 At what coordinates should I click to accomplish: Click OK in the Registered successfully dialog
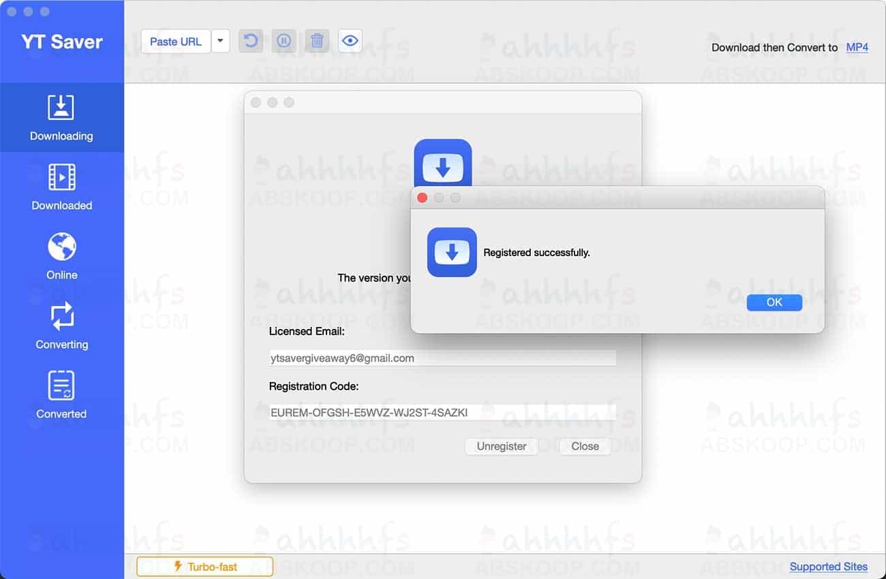[774, 302]
